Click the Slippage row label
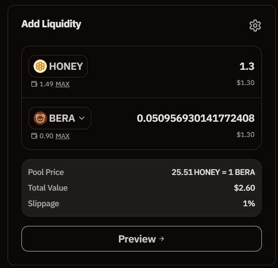The height and width of the screenshot is (268, 278). (x=43, y=204)
